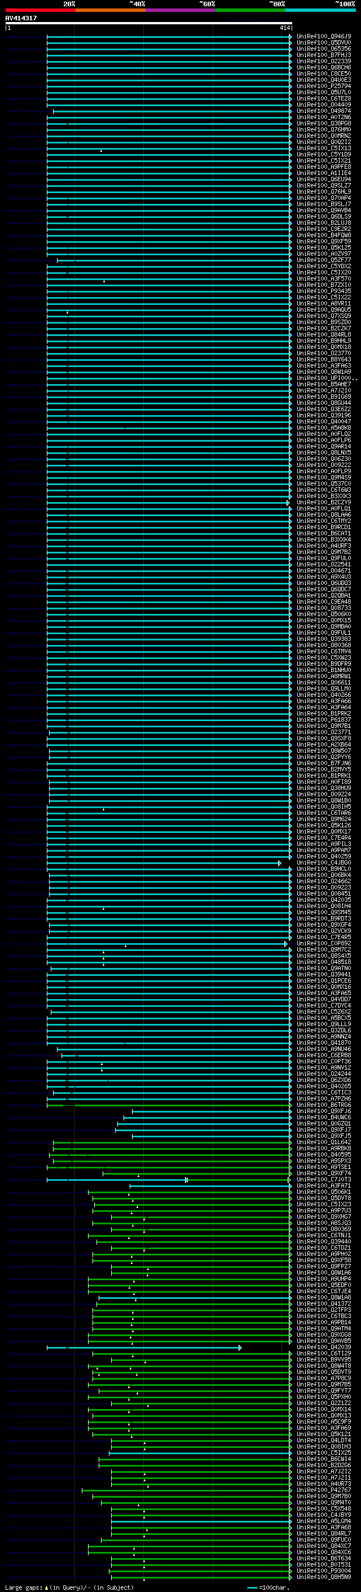Select label UniRef100_C6TEZ8
Image resolution: width=361 pixels, height=1592 pixels.
pos(323,98)
